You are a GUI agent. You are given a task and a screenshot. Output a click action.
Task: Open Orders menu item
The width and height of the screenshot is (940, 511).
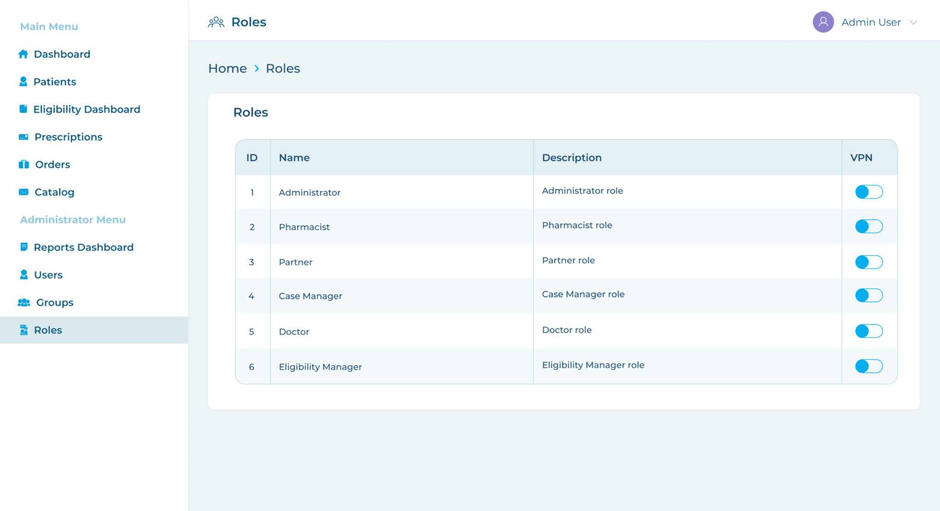(x=53, y=164)
